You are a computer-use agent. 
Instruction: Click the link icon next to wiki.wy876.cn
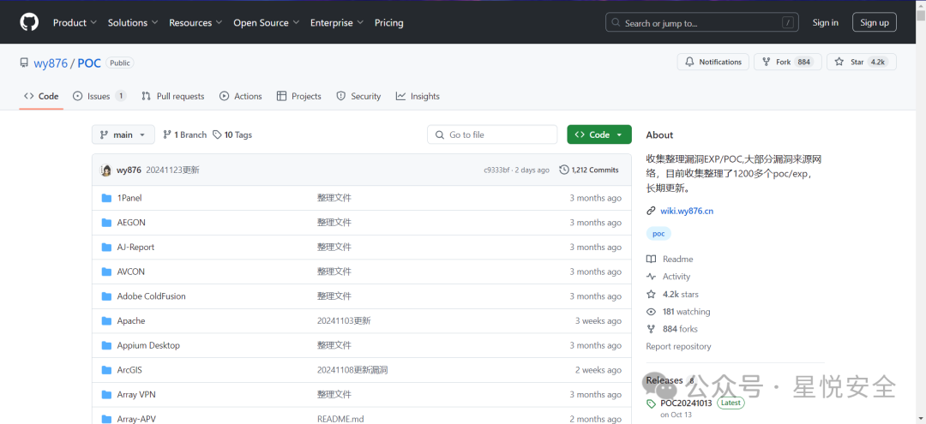tap(651, 211)
